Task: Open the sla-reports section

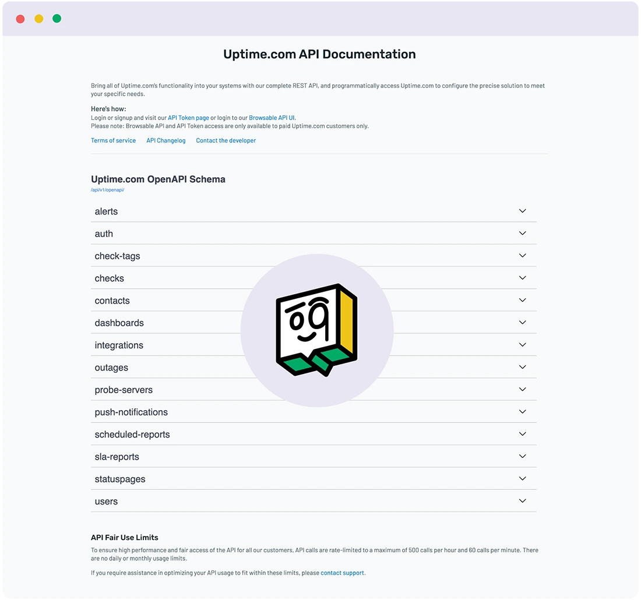Action: pos(314,457)
